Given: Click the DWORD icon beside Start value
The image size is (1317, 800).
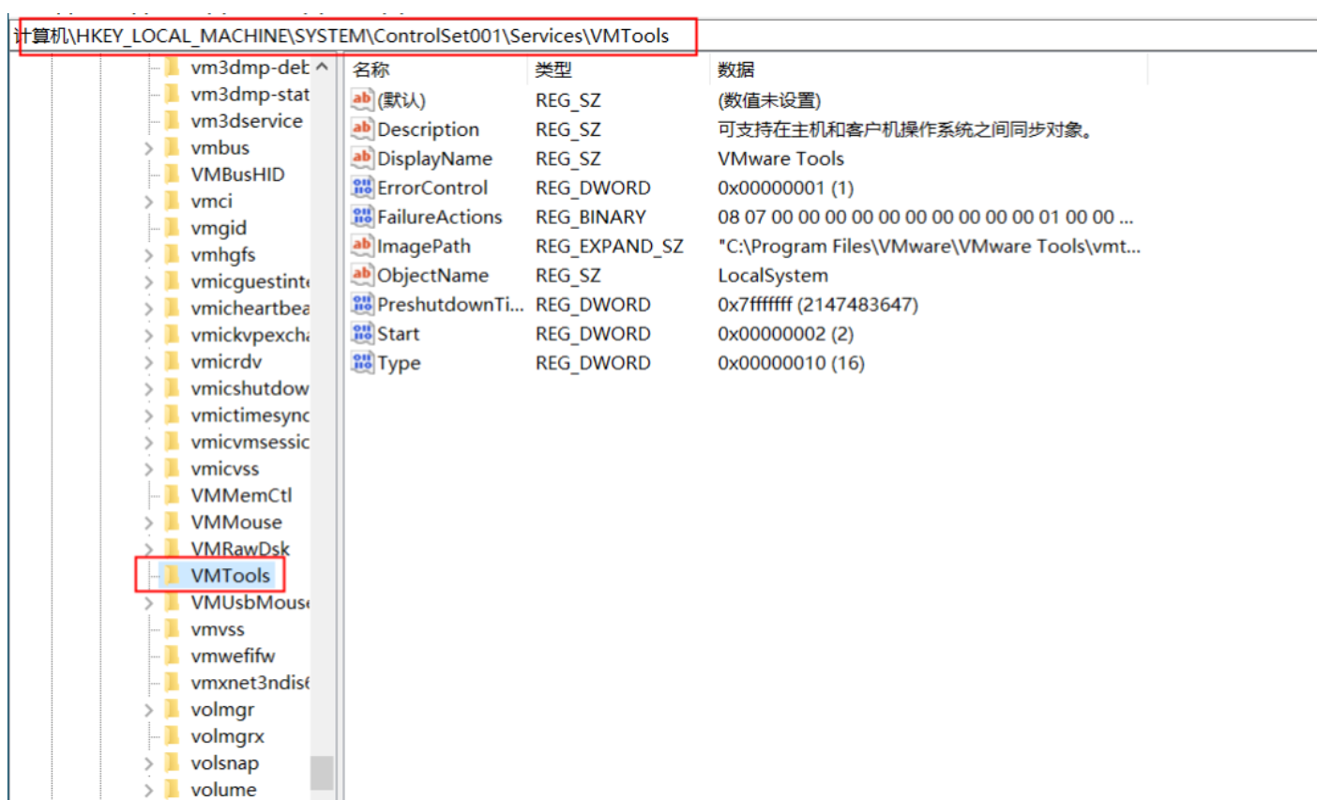Looking at the screenshot, I should 362,333.
